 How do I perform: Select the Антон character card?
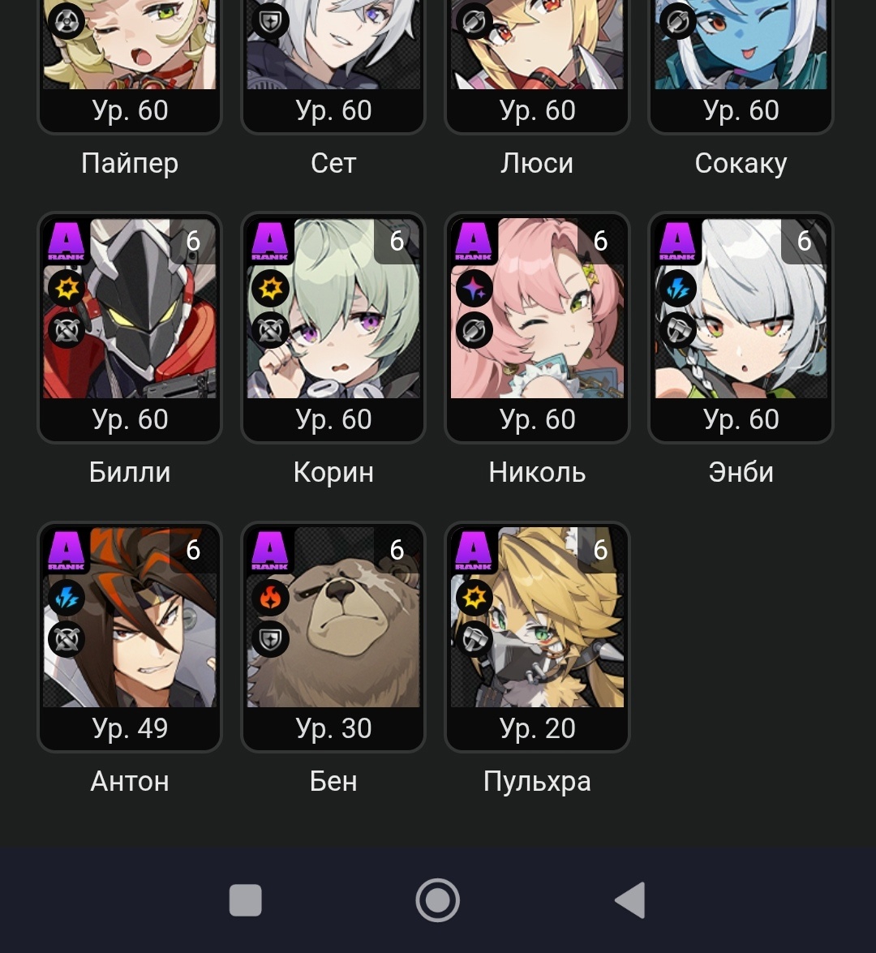coord(130,637)
